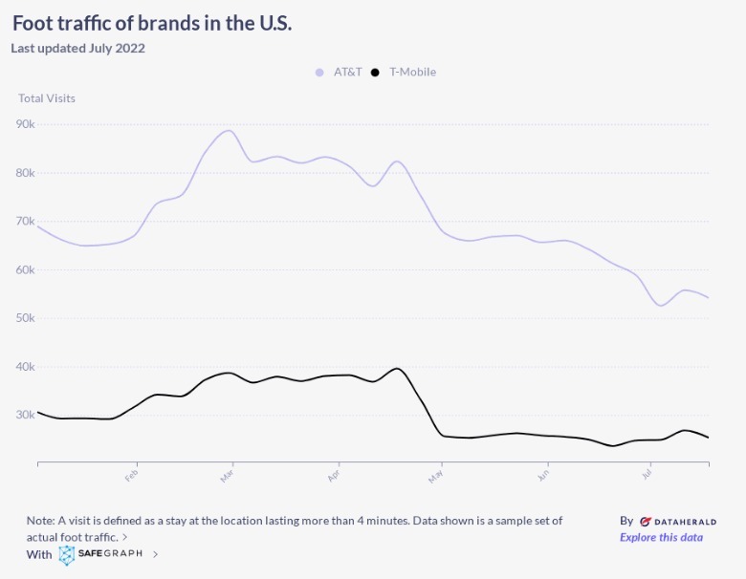Toggle the AT&T series legend label
This screenshot has width=746, height=579.
point(347,72)
